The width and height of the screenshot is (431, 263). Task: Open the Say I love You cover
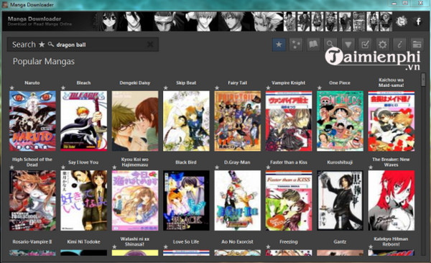click(84, 200)
